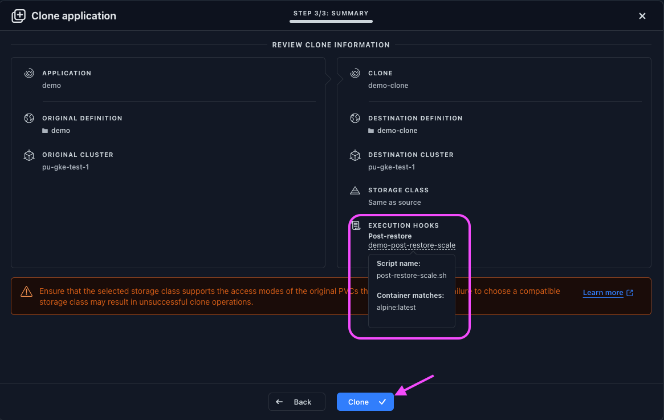Click the Application spiral icon
The height and width of the screenshot is (420, 664).
click(29, 74)
